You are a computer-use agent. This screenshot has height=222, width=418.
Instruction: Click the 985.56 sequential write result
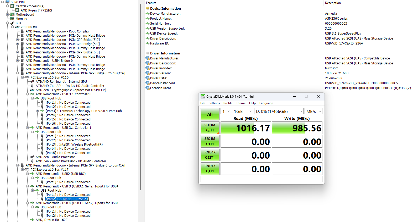tap(297, 128)
